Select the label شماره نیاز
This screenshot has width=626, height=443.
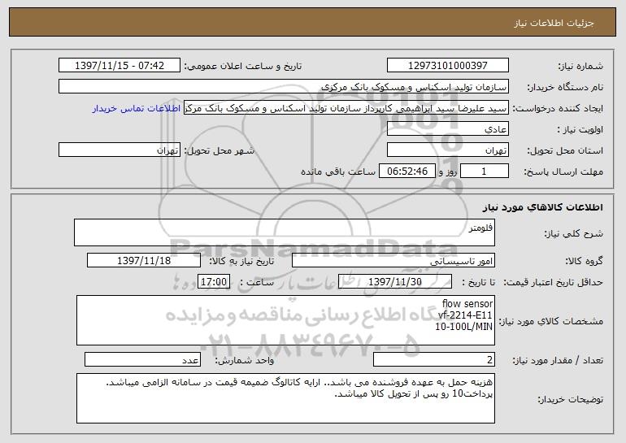(580, 67)
